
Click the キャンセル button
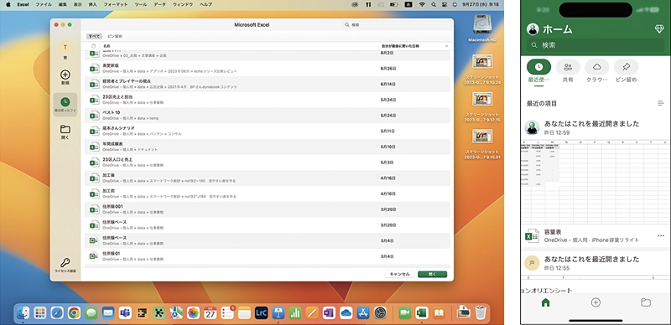pyautogui.click(x=400, y=274)
